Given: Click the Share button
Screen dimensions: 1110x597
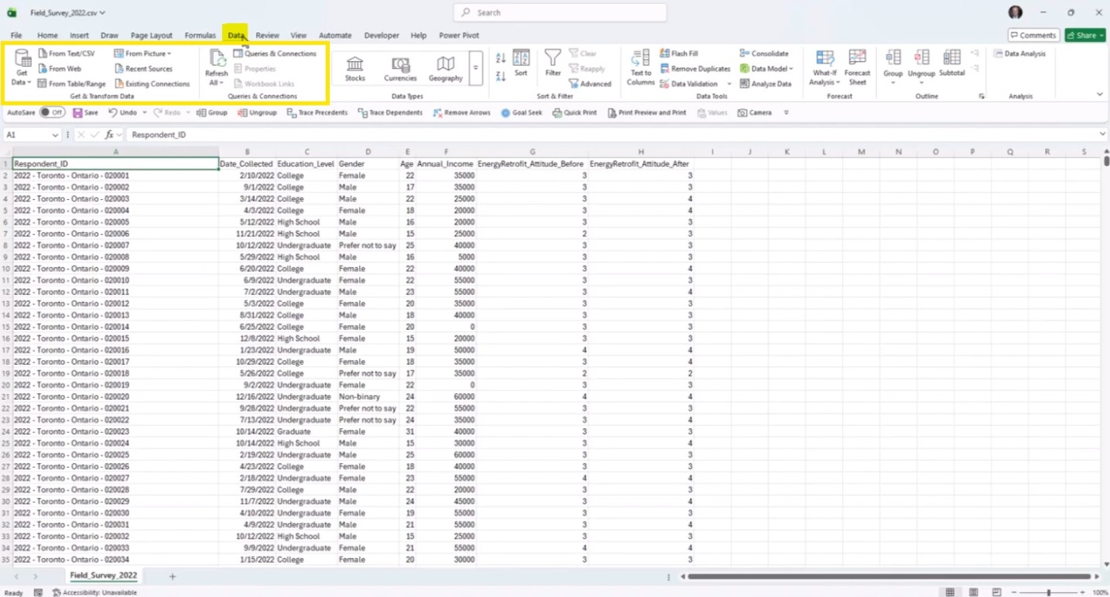Looking at the screenshot, I should coord(1084,36).
